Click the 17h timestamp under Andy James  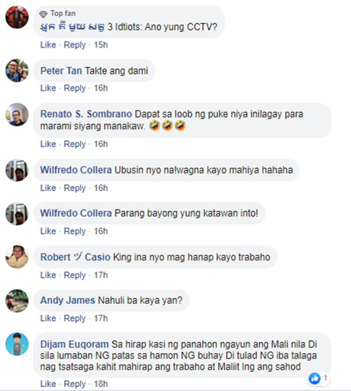pos(101,318)
